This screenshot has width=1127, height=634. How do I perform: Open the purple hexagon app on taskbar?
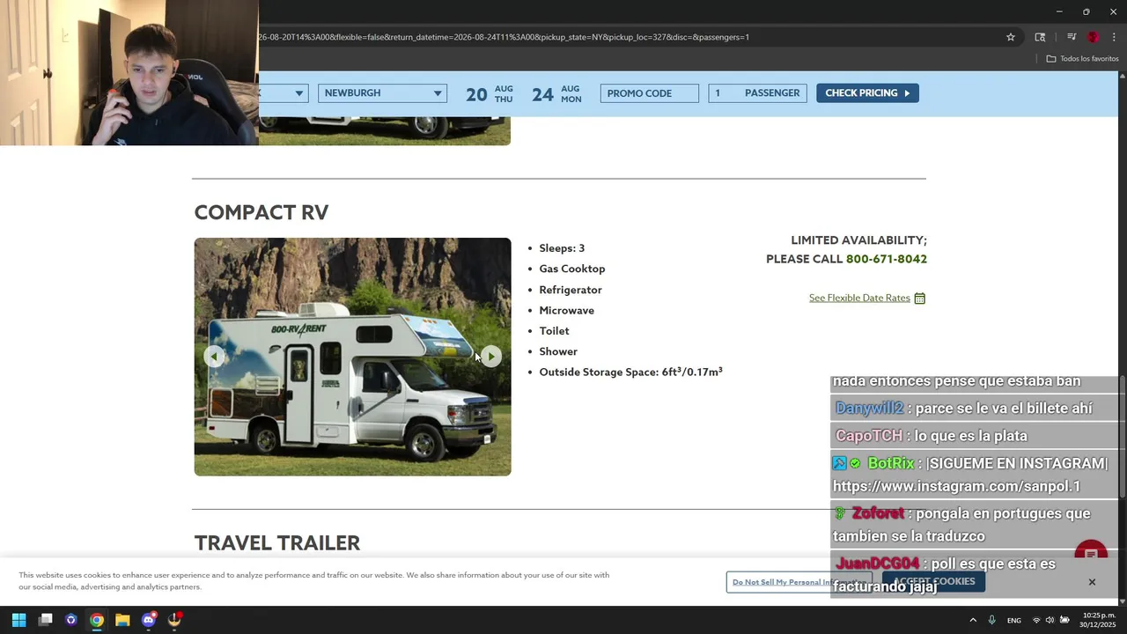[x=71, y=620]
